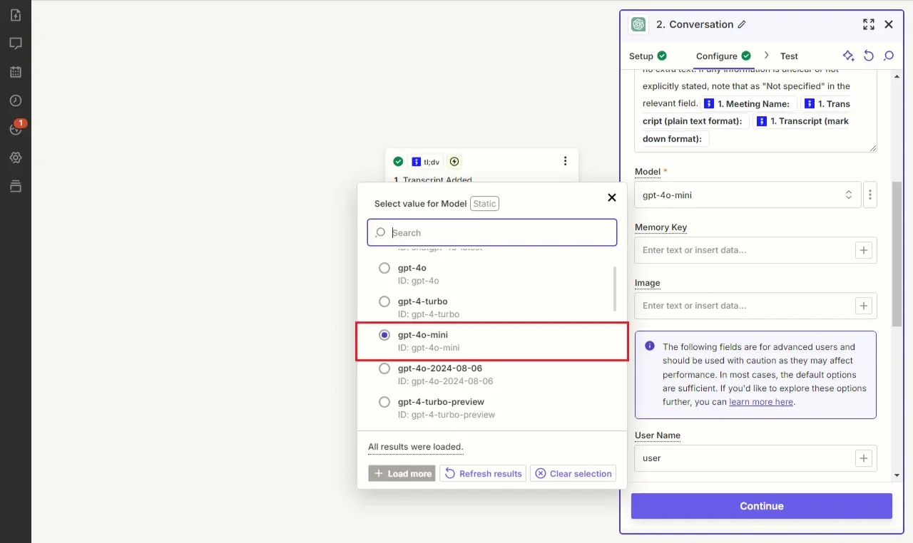Open the sidebar icon with red 1 badge
The height and width of the screenshot is (543, 913).
tap(16, 128)
